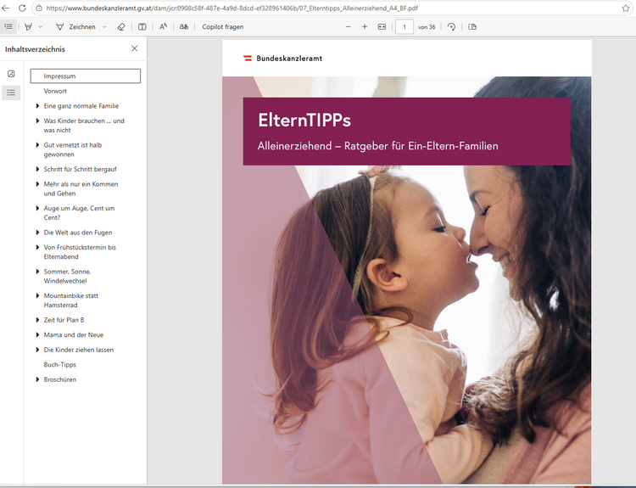Expand 'Auge um Auge, Cent um Cent?'
The image size is (636, 488).
pos(37,208)
